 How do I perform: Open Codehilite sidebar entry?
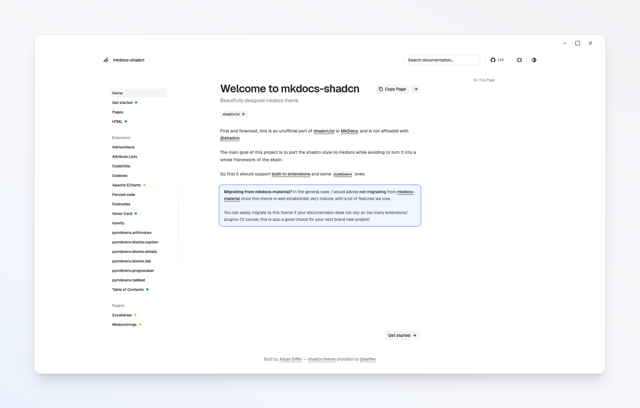pyautogui.click(x=121, y=166)
